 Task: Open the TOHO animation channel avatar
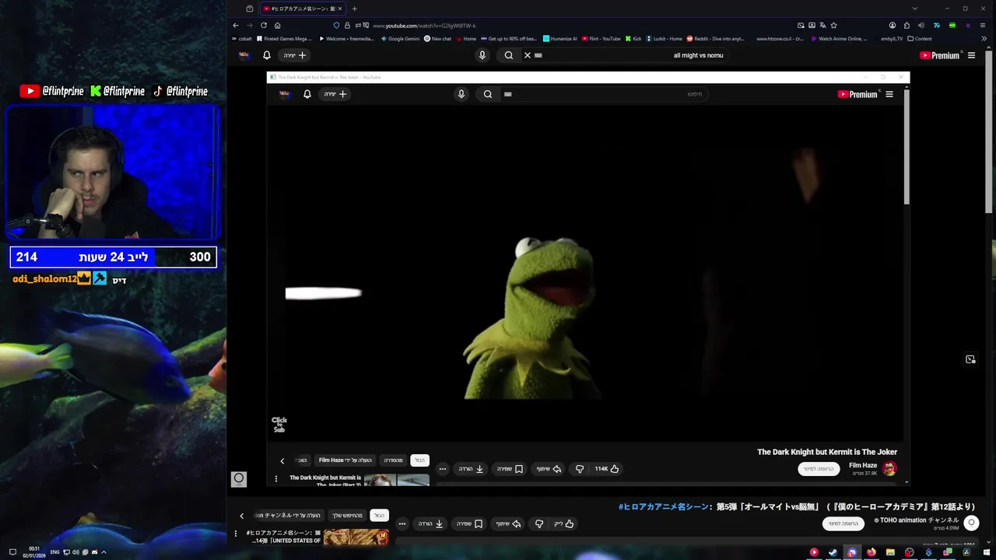(971, 523)
